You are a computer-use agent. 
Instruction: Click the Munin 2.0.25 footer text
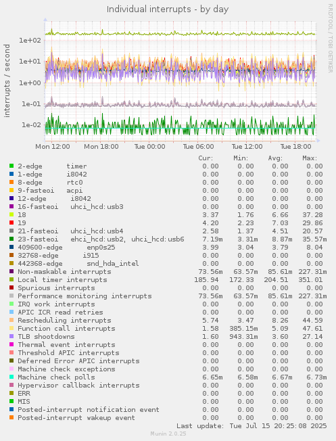click(x=168, y=434)
